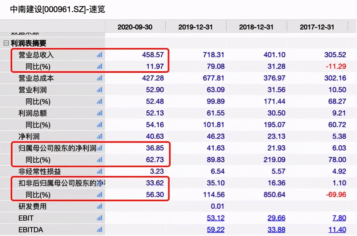
Task: Click revenue value 458.57
Action: point(153,55)
